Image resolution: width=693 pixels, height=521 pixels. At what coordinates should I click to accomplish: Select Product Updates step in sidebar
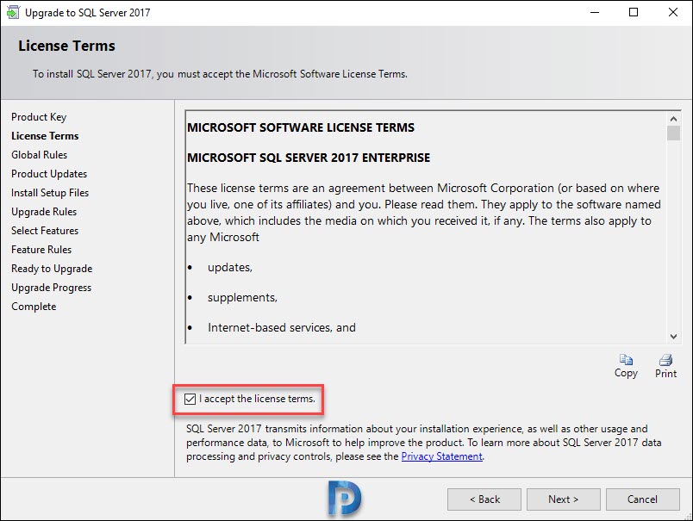click(49, 174)
